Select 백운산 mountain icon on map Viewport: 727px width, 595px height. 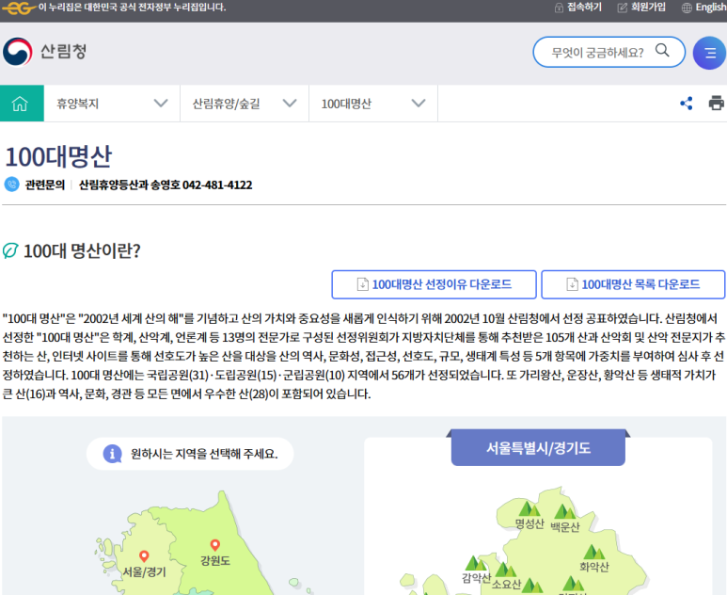point(564,512)
